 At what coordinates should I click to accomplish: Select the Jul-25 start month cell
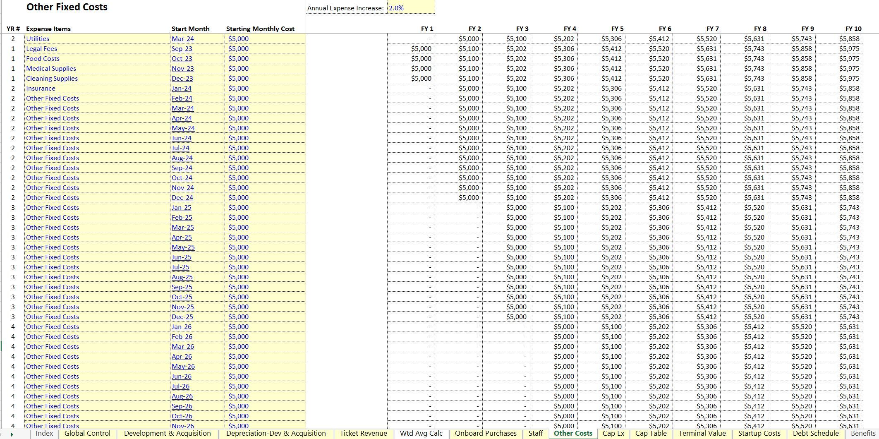[x=197, y=267]
